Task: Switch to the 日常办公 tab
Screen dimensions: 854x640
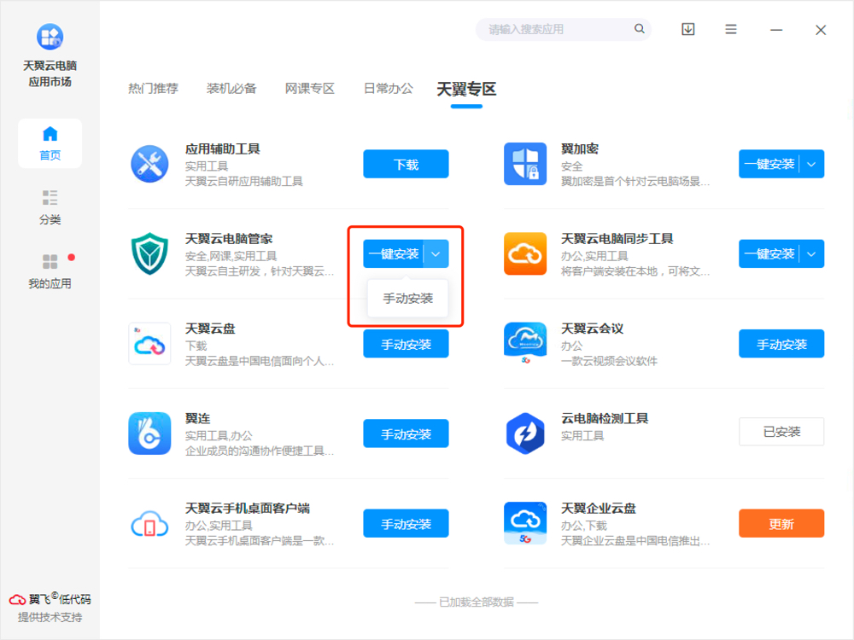Action: 389,88
